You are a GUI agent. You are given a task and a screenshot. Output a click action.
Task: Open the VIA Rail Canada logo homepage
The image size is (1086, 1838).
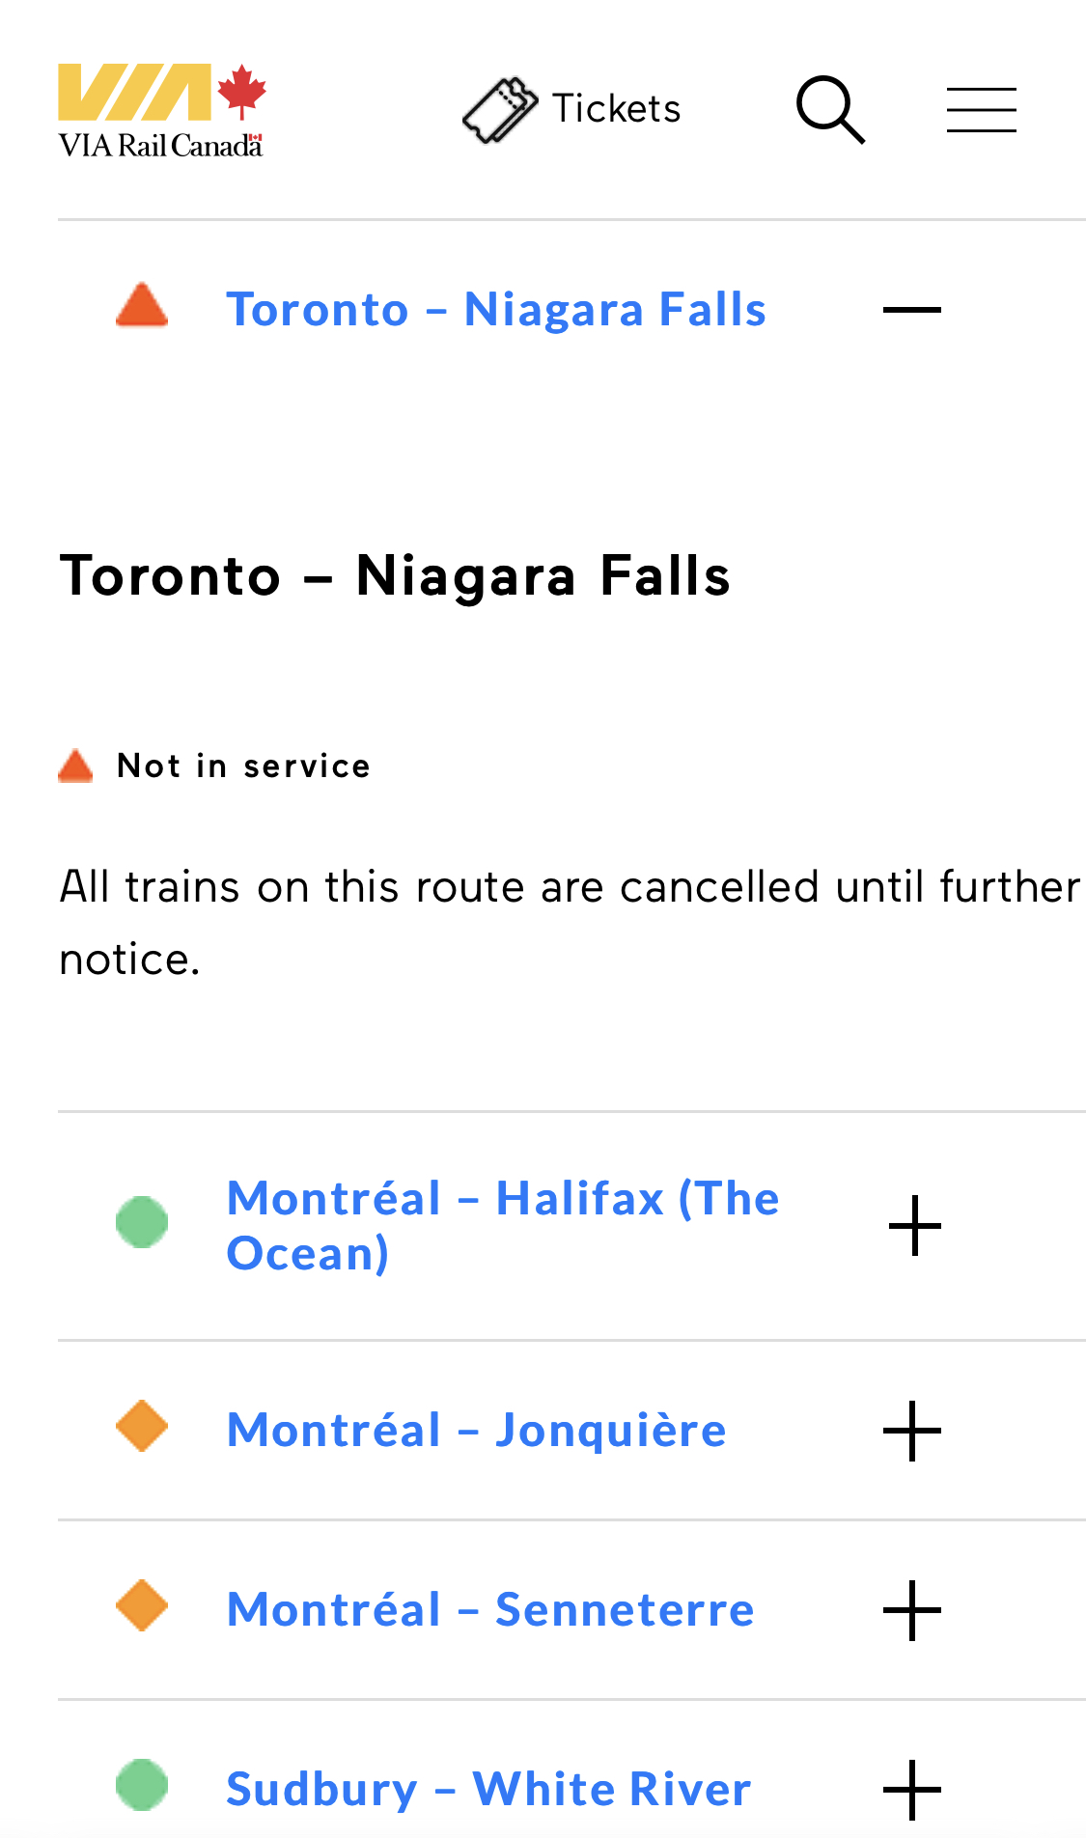(x=161, y=110)
